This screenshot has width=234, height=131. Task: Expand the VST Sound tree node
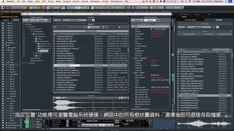(x=27, y=63)
